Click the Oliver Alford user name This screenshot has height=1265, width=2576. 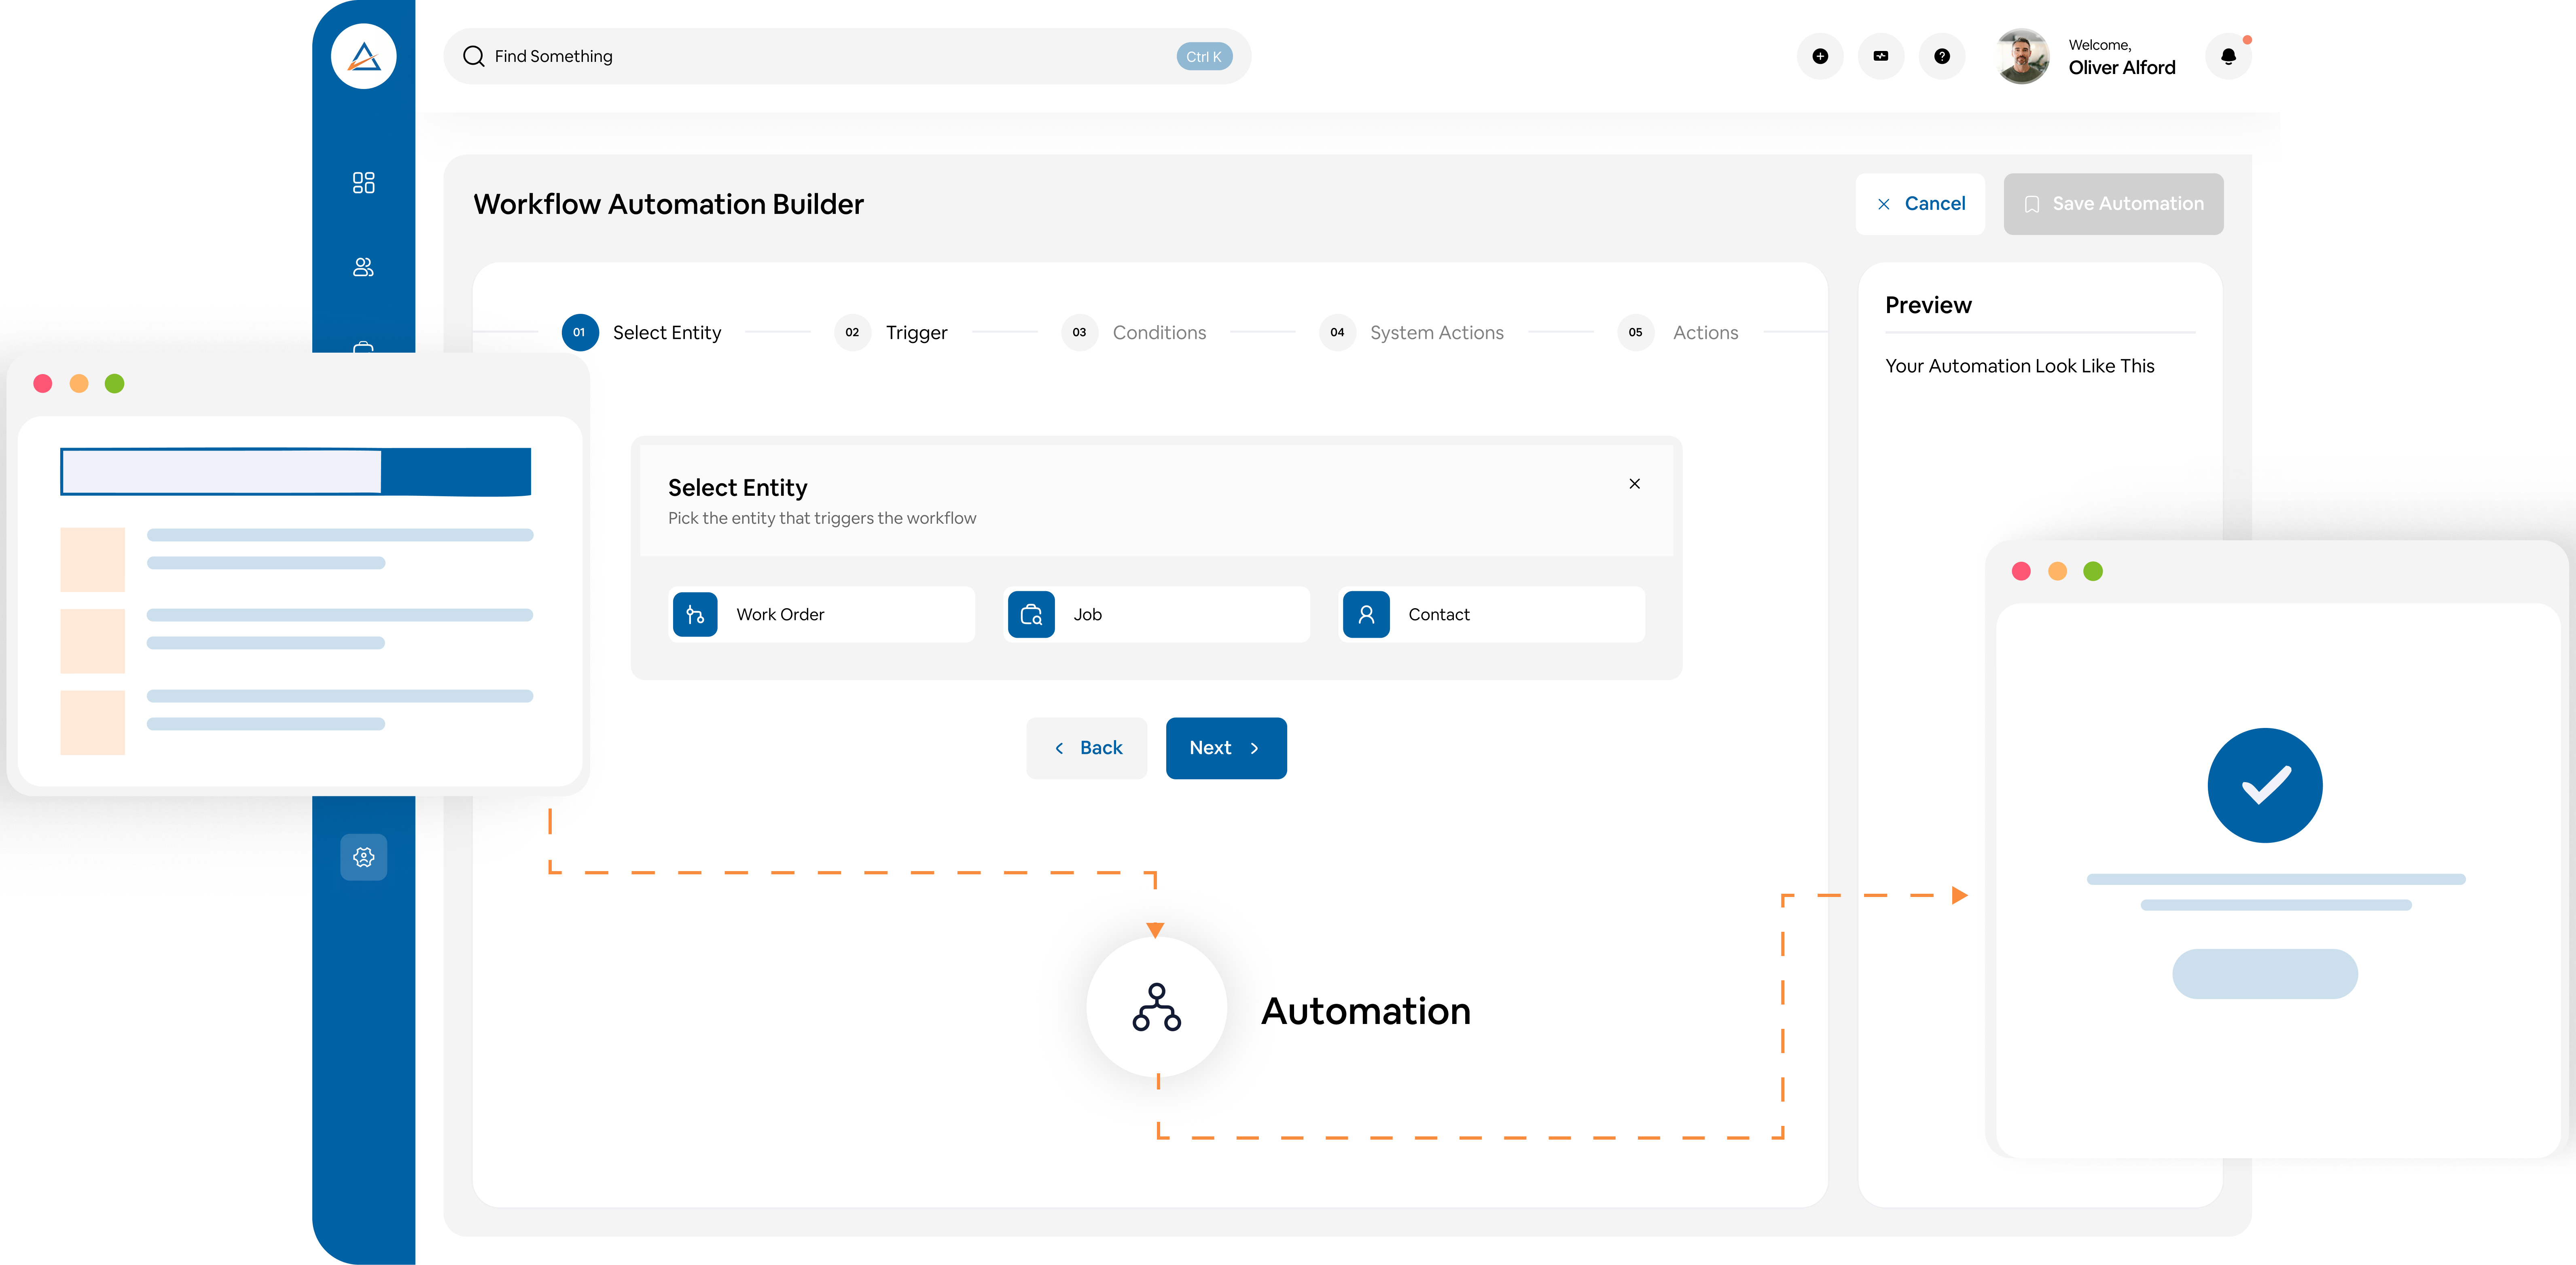[2122, 68]
